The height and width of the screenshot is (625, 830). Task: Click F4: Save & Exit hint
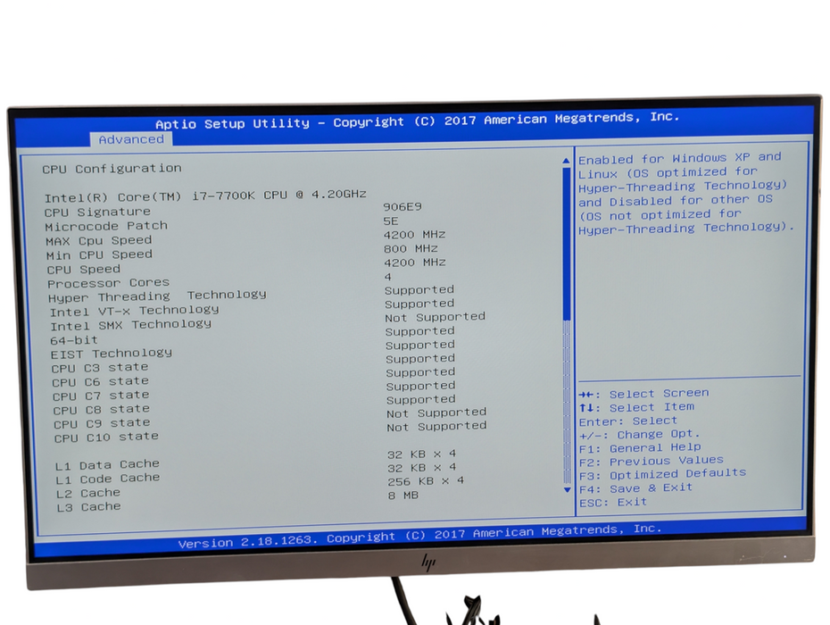tap(635, 488)
